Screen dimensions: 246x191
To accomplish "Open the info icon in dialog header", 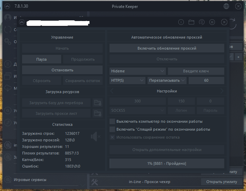I will coord(181,22).
